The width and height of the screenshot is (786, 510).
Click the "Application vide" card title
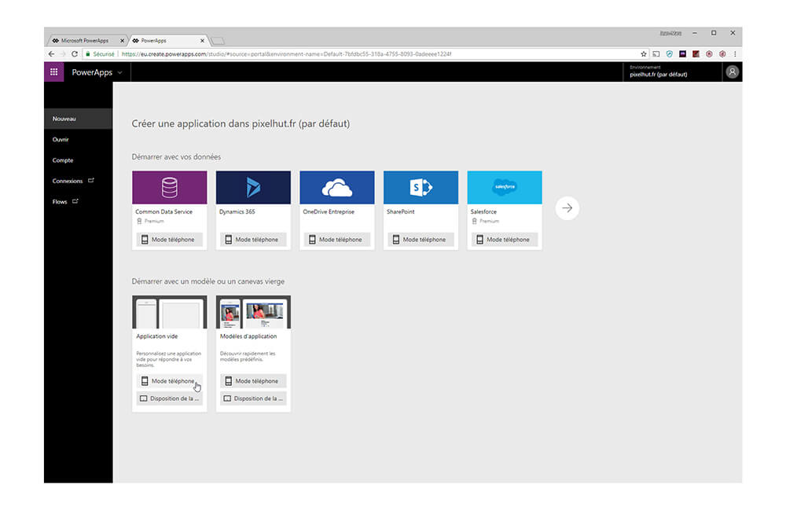pos(157,336)
